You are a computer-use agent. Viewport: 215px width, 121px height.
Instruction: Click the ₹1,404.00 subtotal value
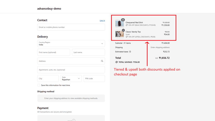[165, 43]
